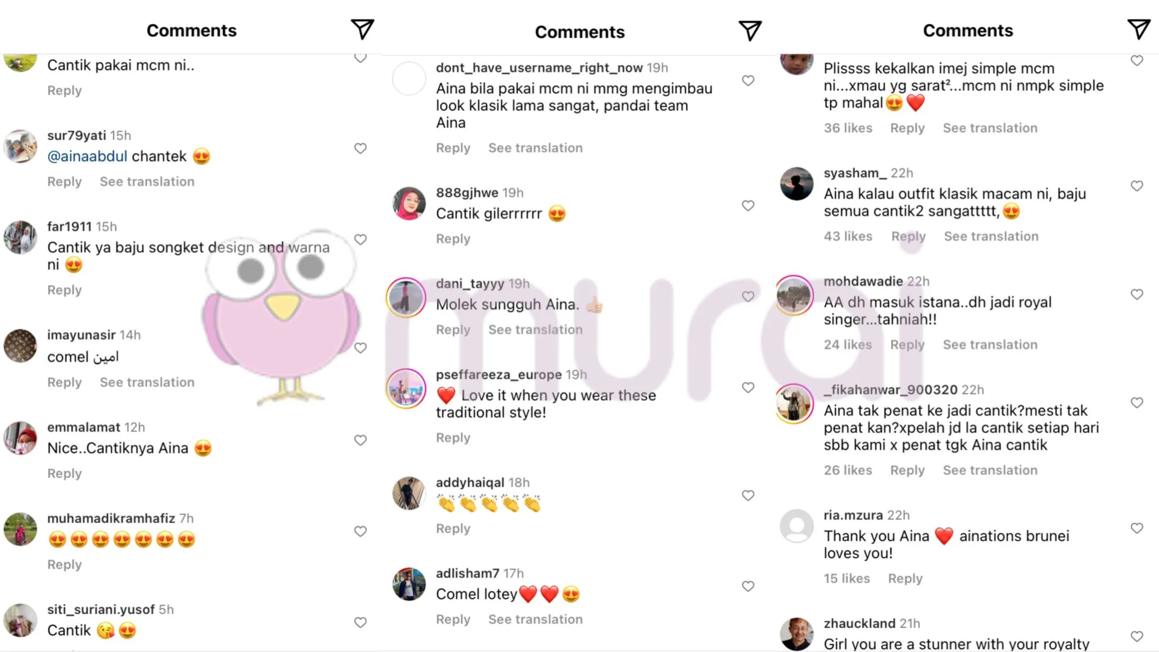Image resolution: width=1159 pixels, height=652 pixels.
Task: Heart pseffareeza_europe's traditional style comment
Action: pos(748,388)
